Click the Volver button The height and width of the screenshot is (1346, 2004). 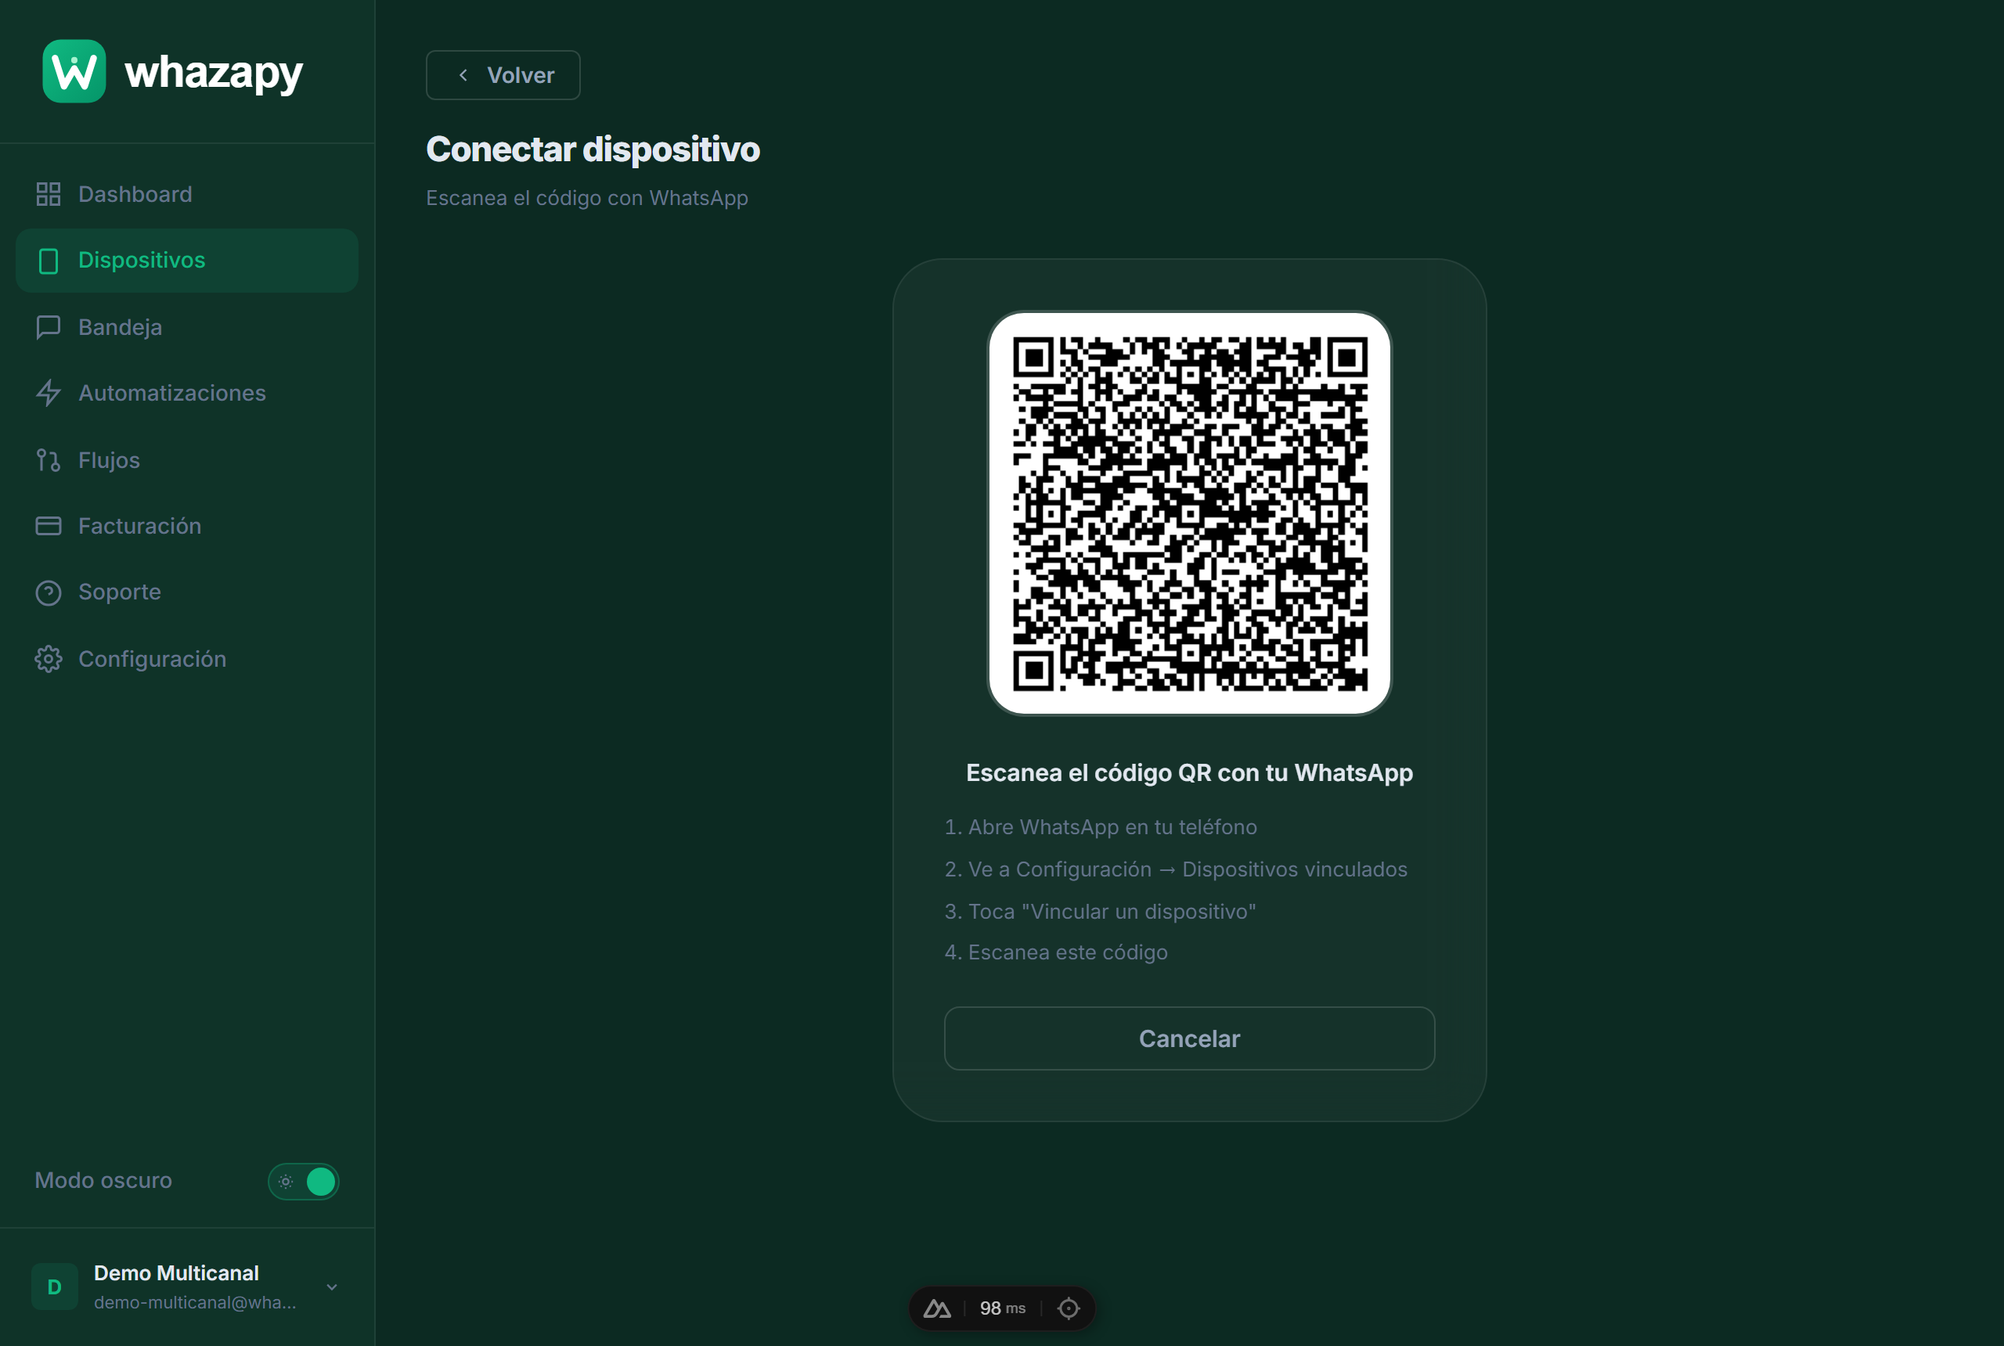point(503,76)
